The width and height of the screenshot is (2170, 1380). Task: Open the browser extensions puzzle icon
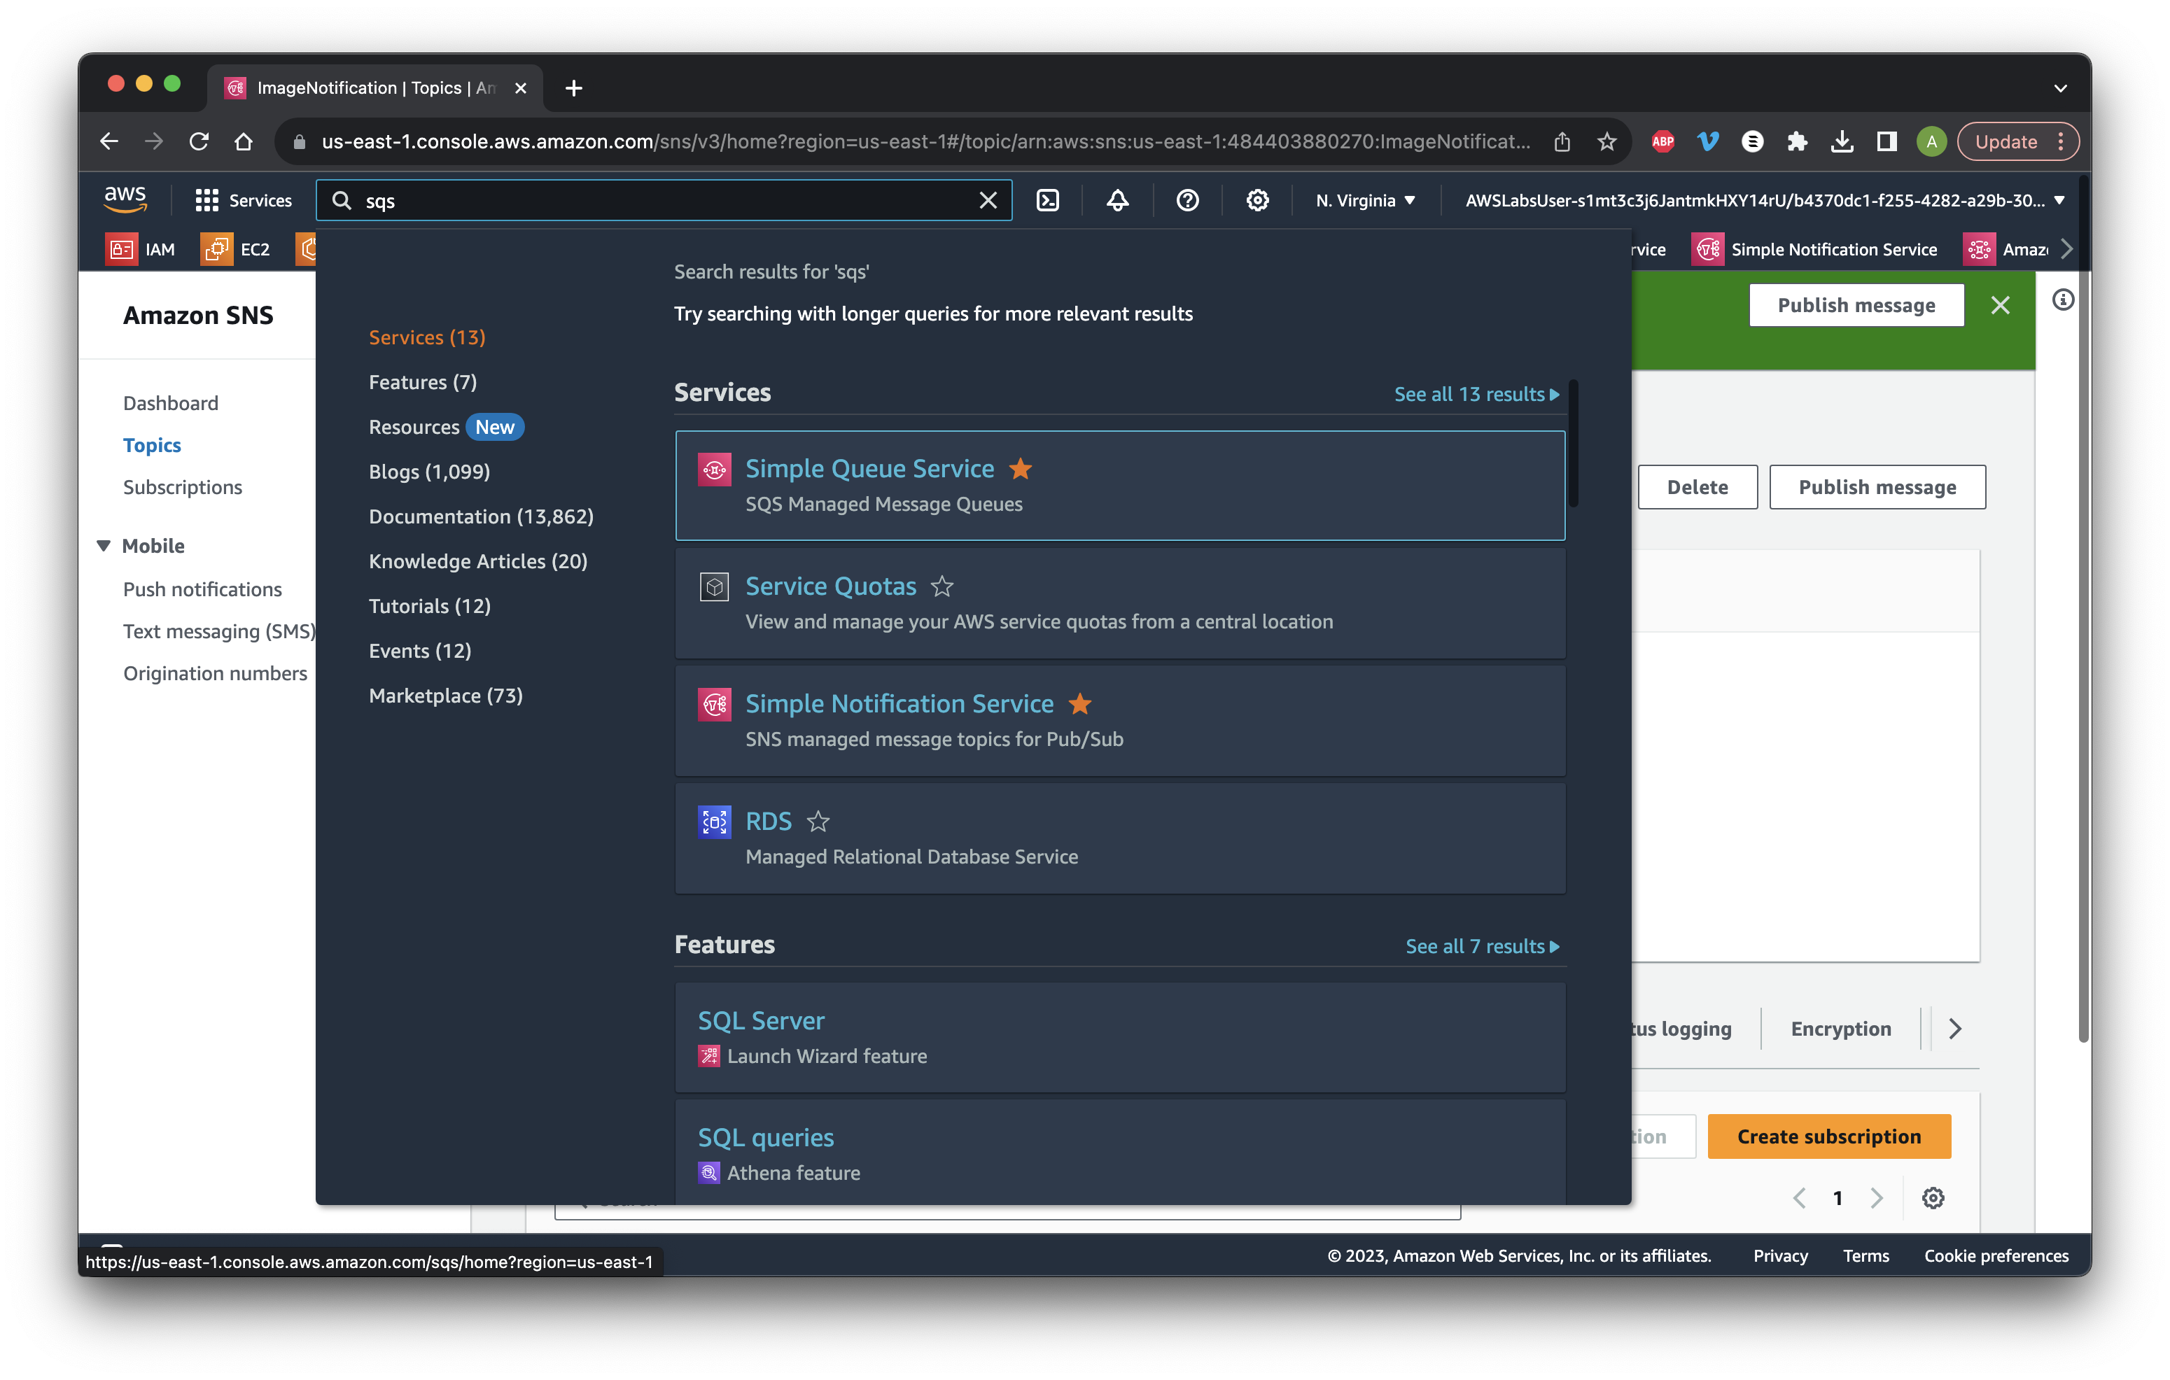[1798, 141]
